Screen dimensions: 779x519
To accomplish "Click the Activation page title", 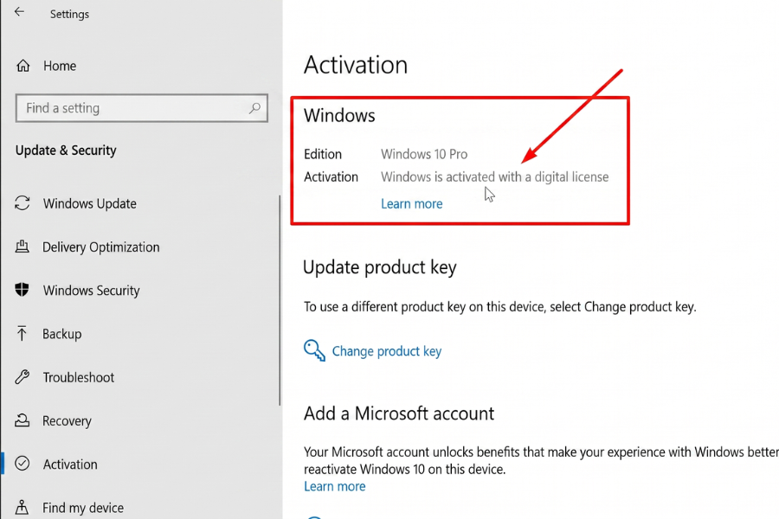I will click(x=356, y=65).
